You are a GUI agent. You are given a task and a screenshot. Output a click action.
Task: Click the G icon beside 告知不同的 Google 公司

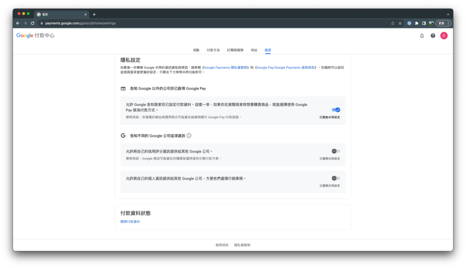(x=123, y=135)
